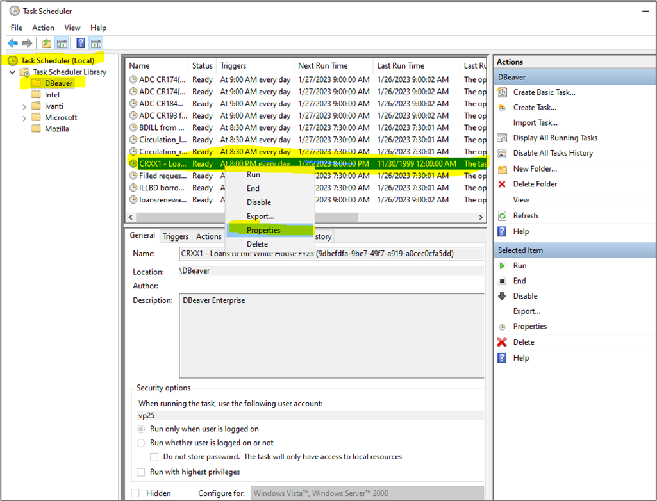
Task: Click red X Delete Folder icon
Action: tap(502, 184)
